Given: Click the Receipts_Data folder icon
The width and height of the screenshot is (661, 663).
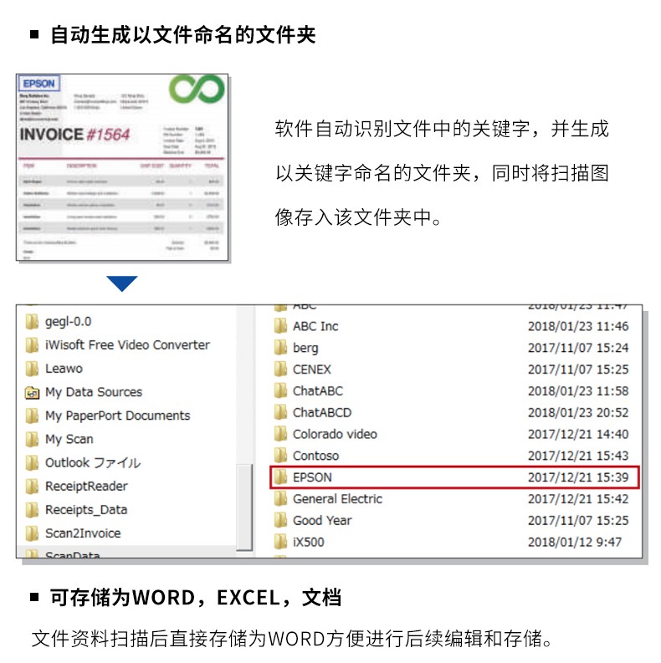Looking at the screenshot, I should point(32,510).
